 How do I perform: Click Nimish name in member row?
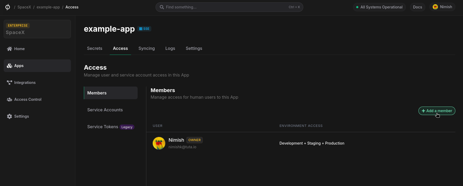coord(176,140)
